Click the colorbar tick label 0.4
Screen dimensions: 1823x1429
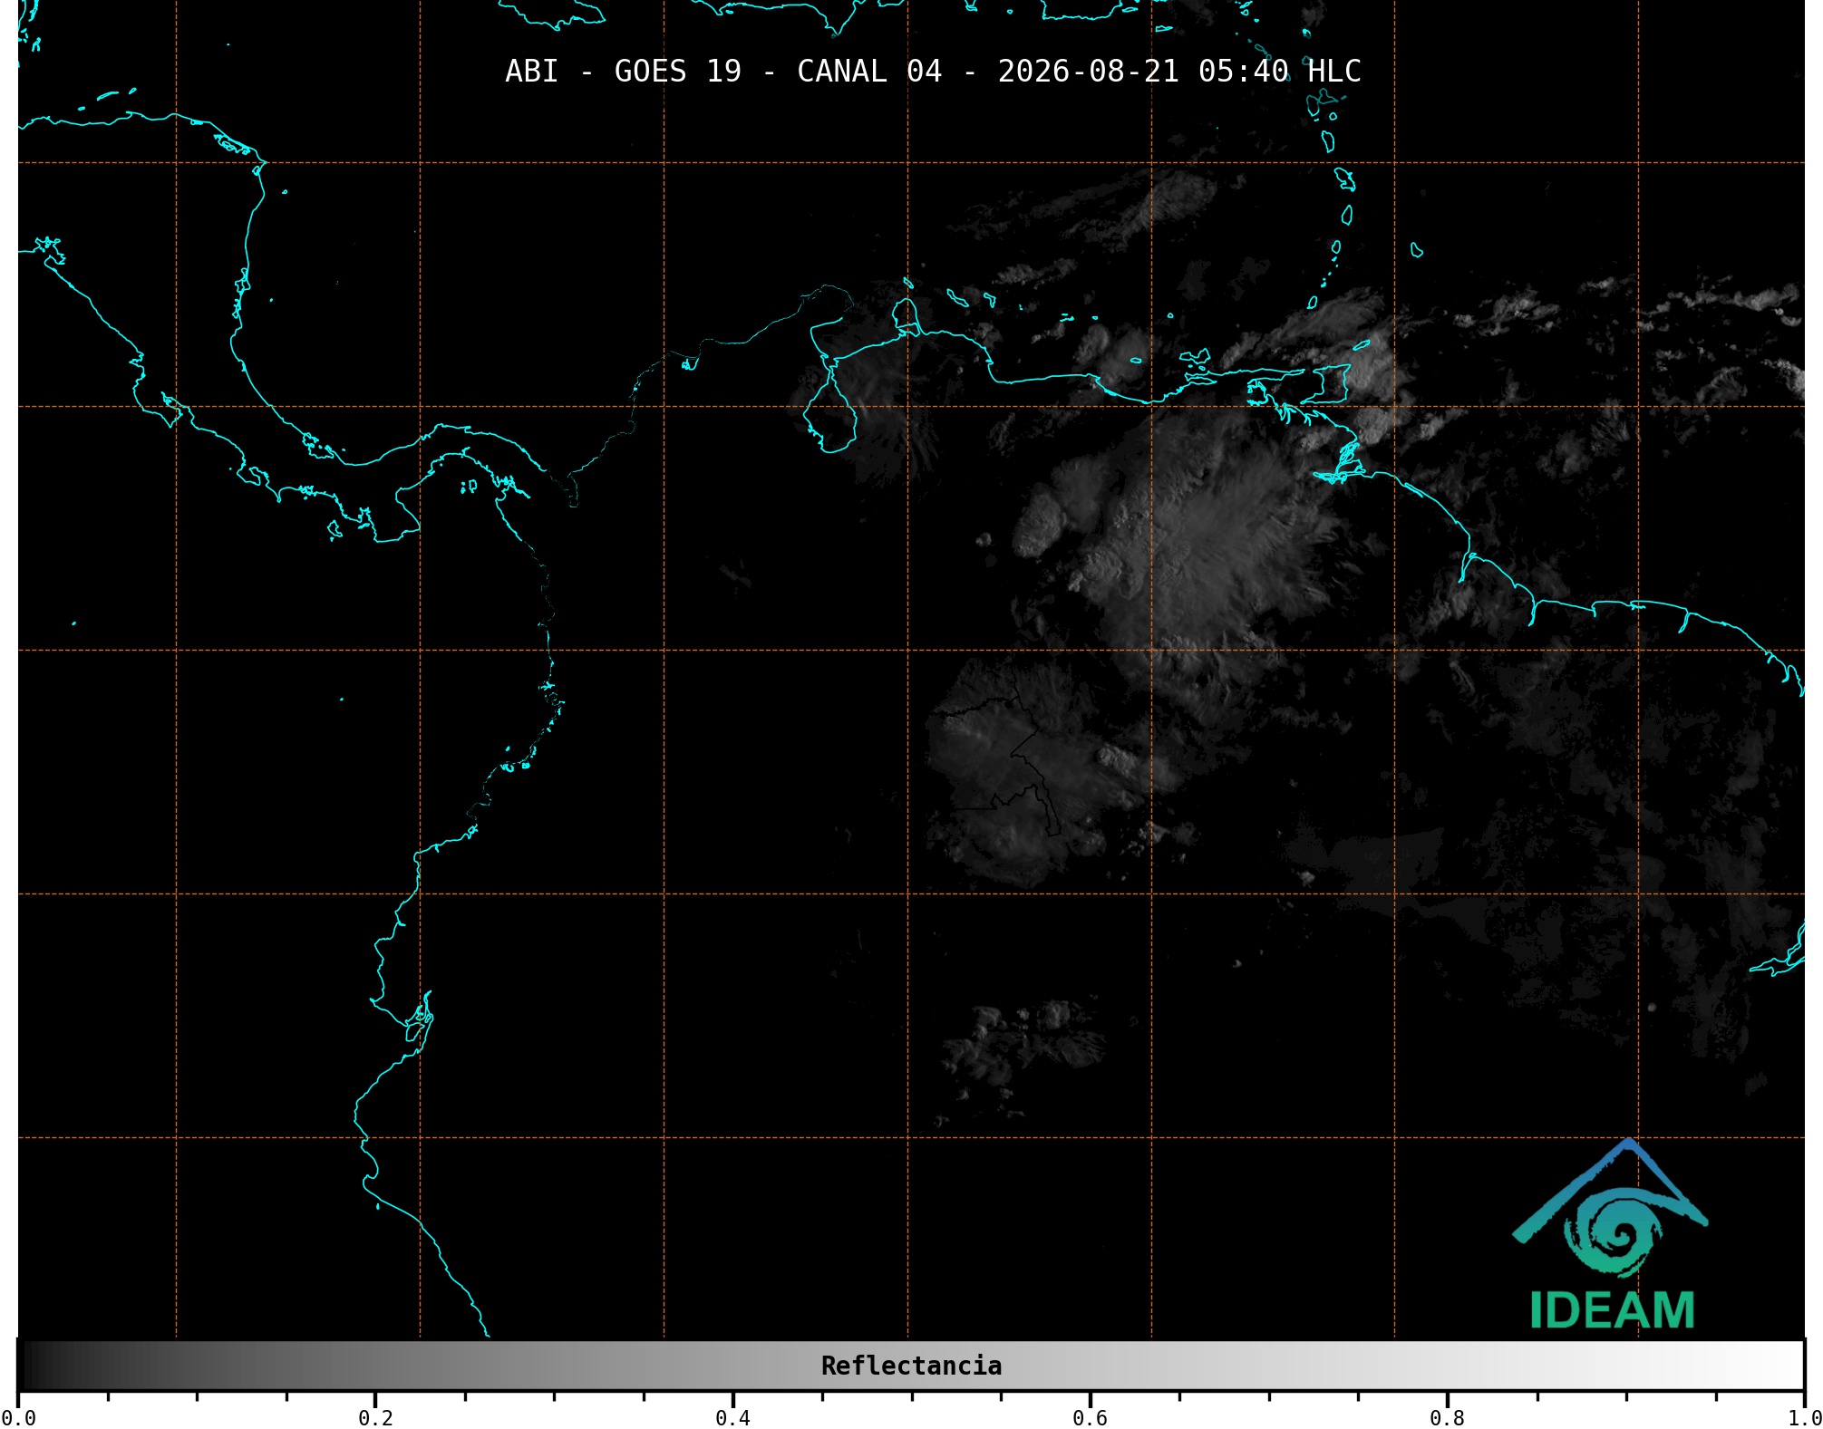tap(732, 1418)
